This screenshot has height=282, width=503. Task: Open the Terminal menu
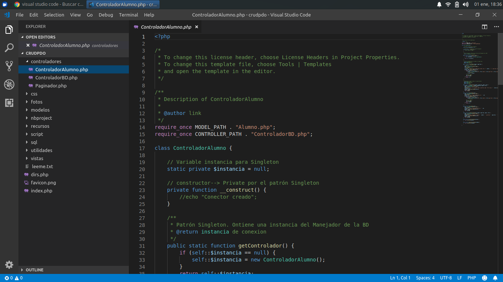pyautogui.click(x=128, y=15)
